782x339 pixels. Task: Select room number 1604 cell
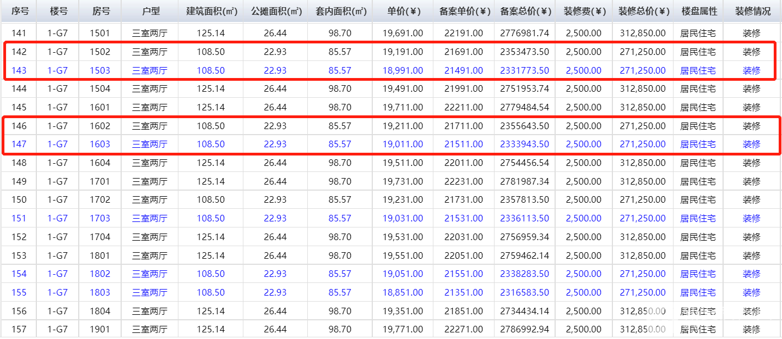(100, 163)
